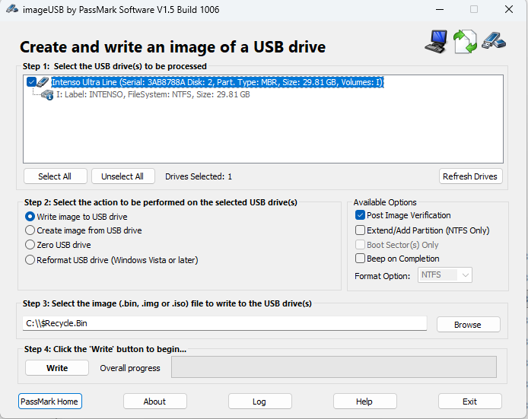Click the green refresh arrows document icon
The image size is (528, 419).
pos(465,41)
